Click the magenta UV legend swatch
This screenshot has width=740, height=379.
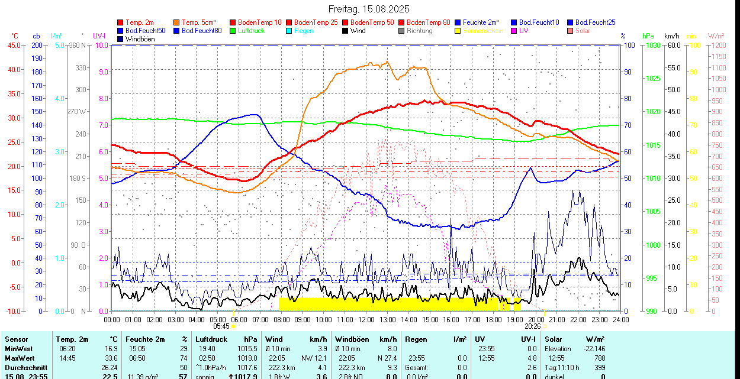(514, 31)
